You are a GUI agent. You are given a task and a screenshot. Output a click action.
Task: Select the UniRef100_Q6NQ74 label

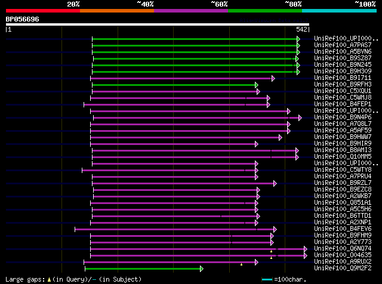coord(343,249)
